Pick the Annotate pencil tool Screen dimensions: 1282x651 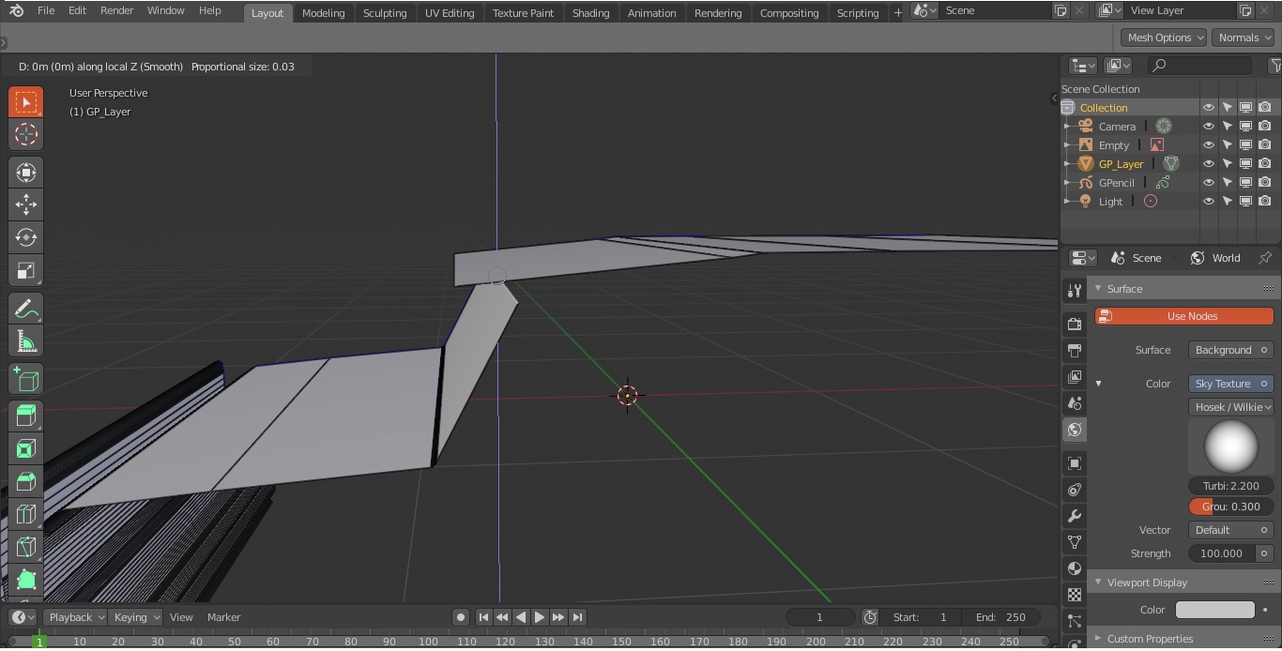(x=26, y=309)
